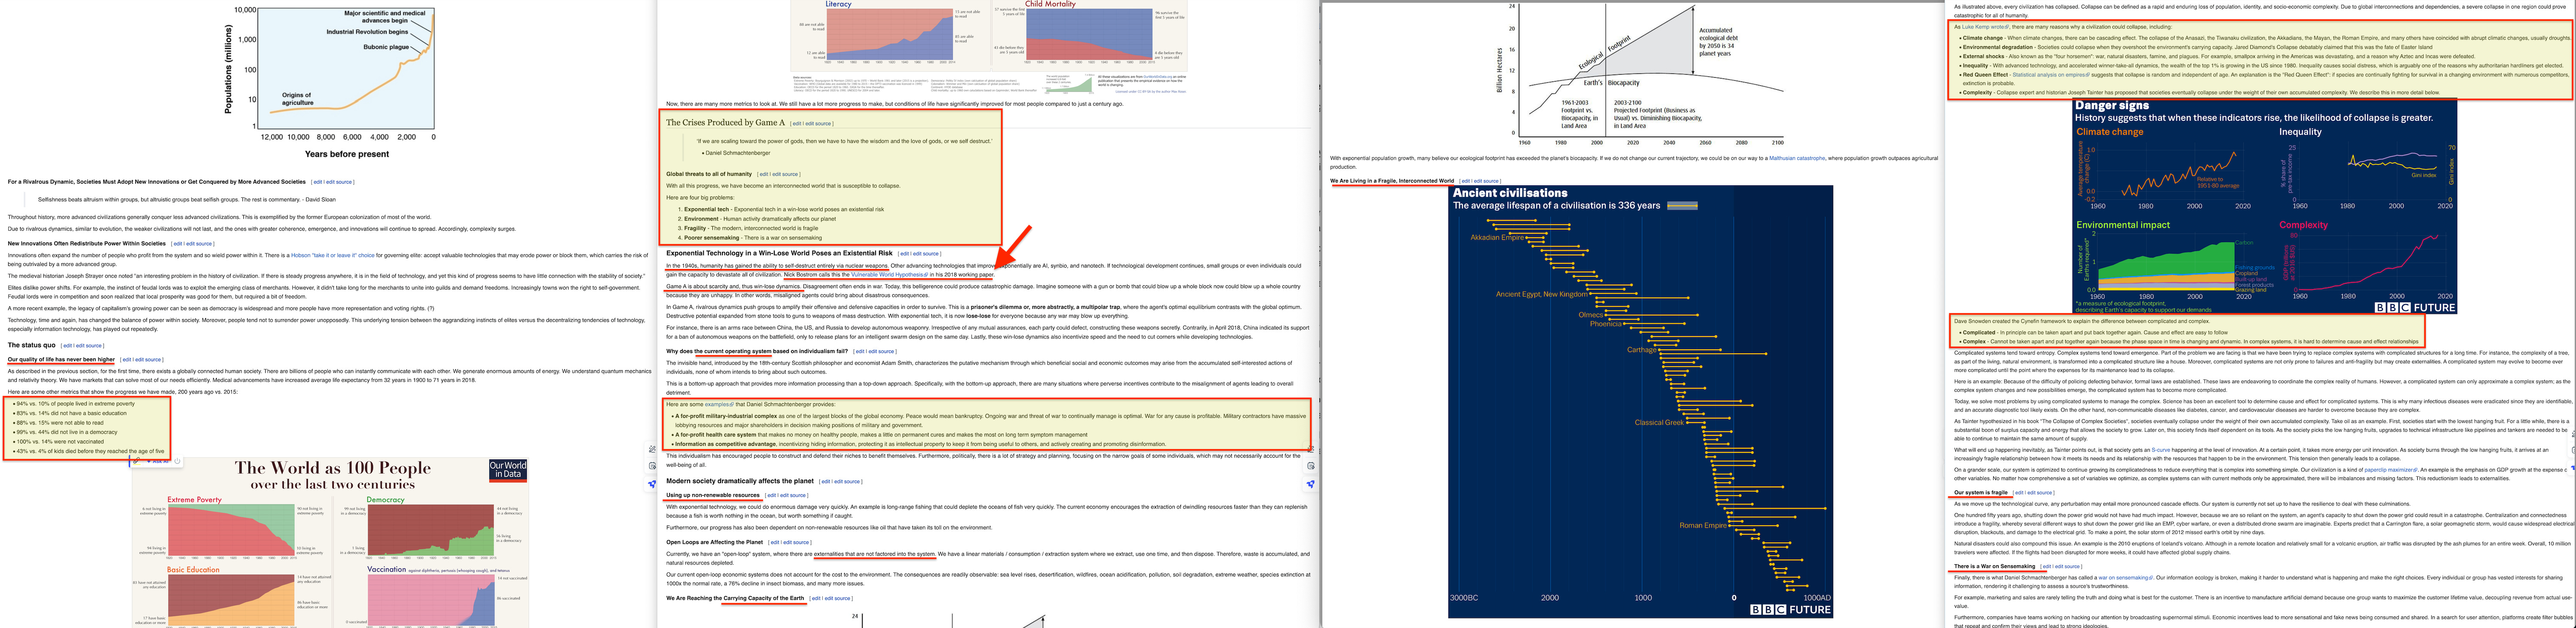Click the magic pen icon at the first page's right edge
This screenshot has width=2576, height=628.
[652, 450]
